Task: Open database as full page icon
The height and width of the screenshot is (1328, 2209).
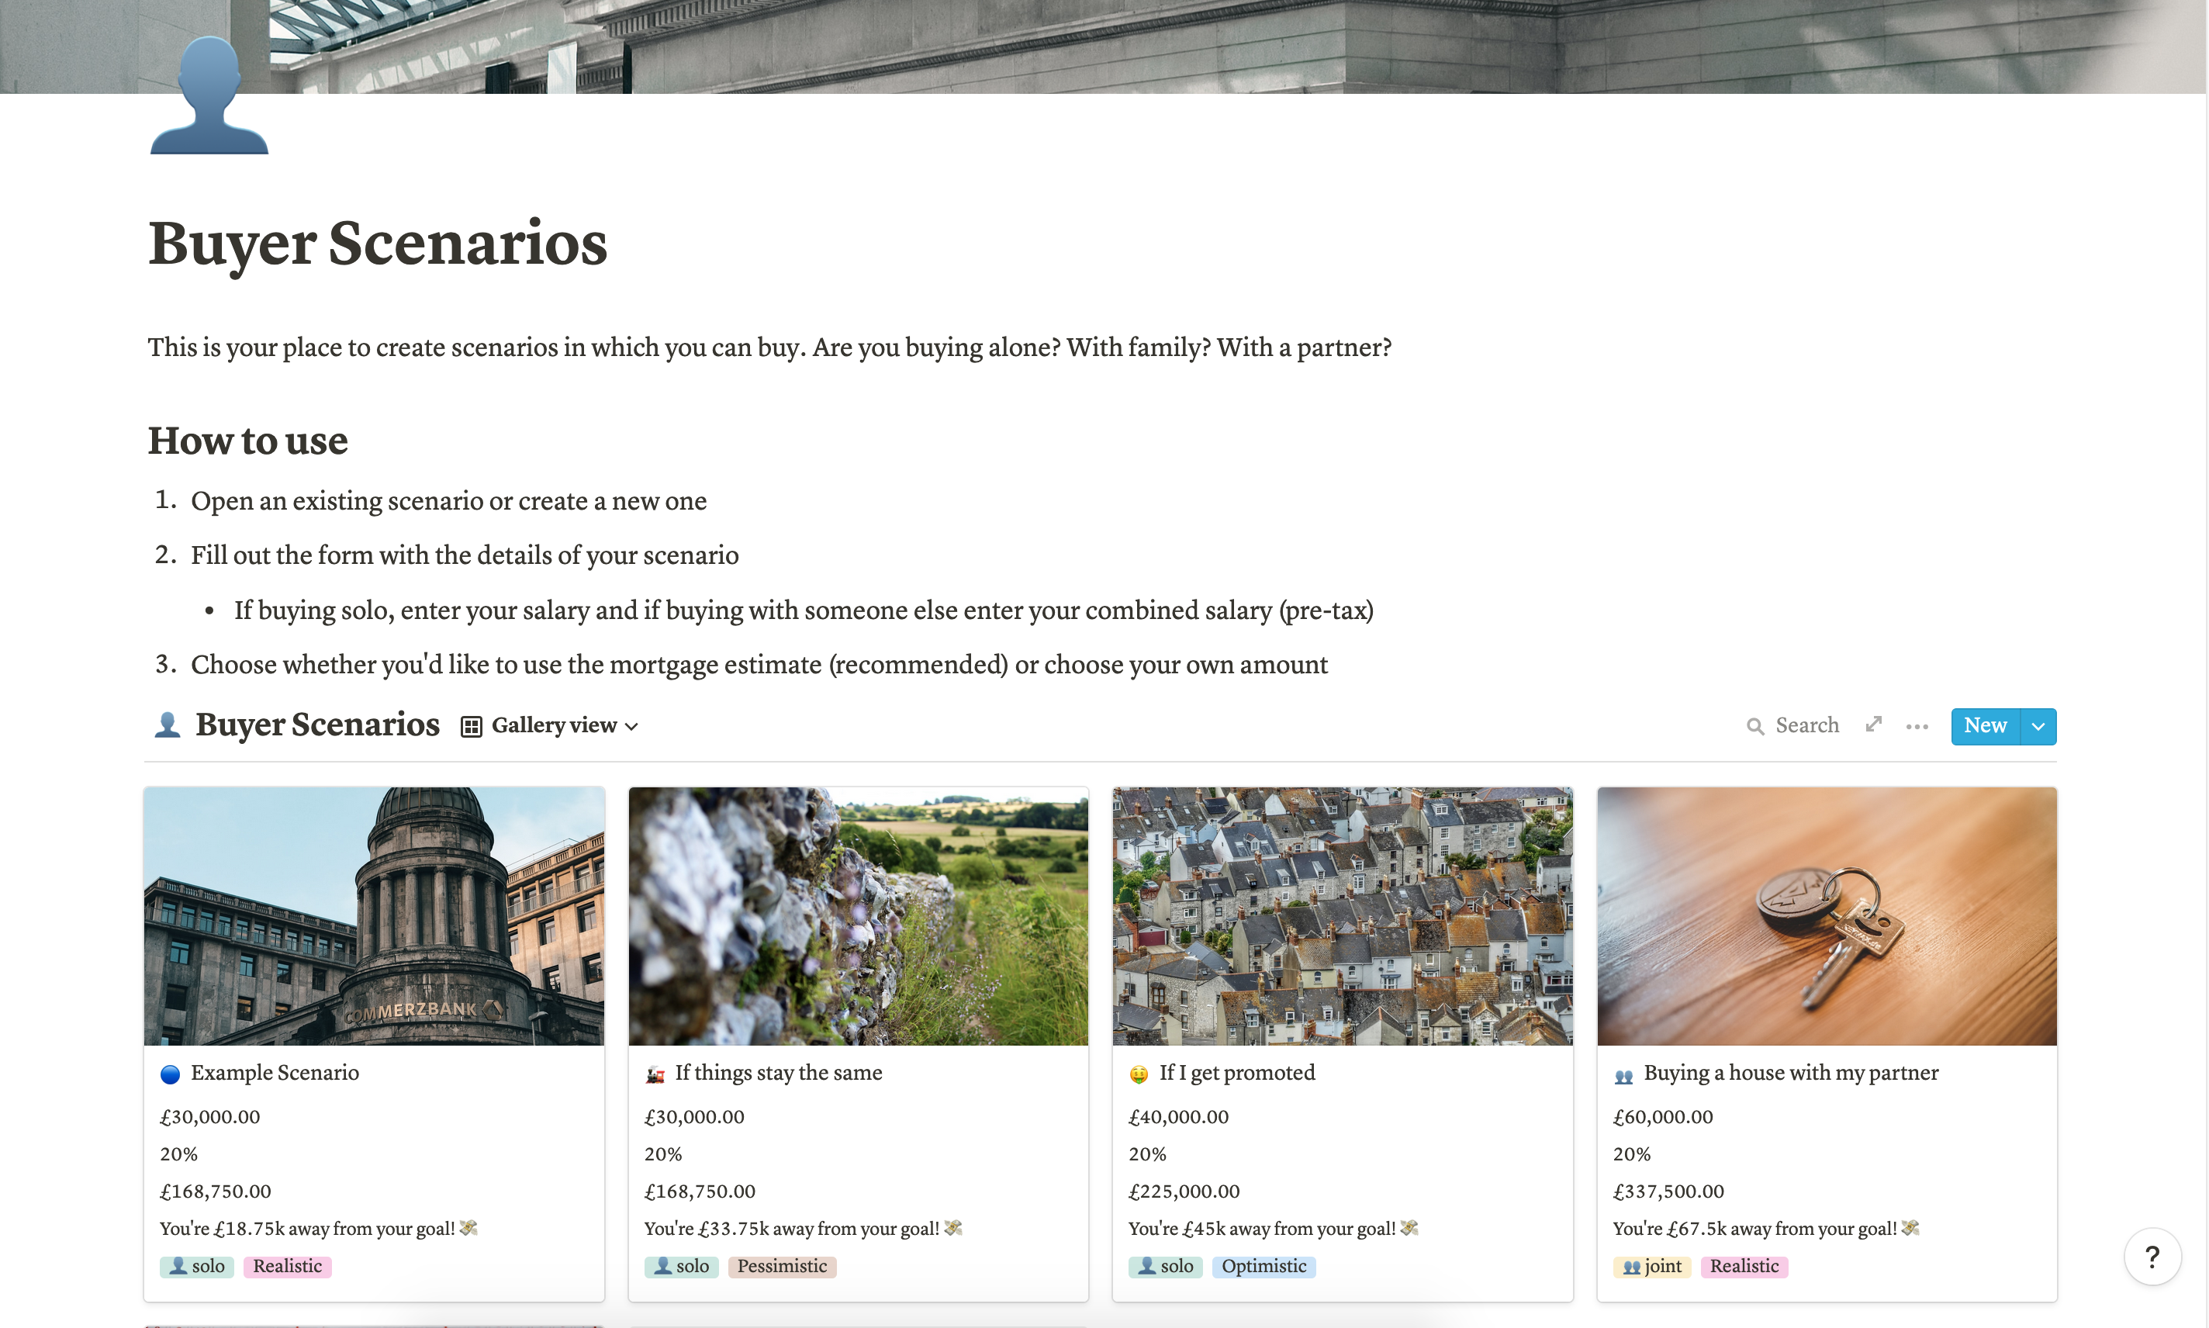Action: (x=1873, y=725)
